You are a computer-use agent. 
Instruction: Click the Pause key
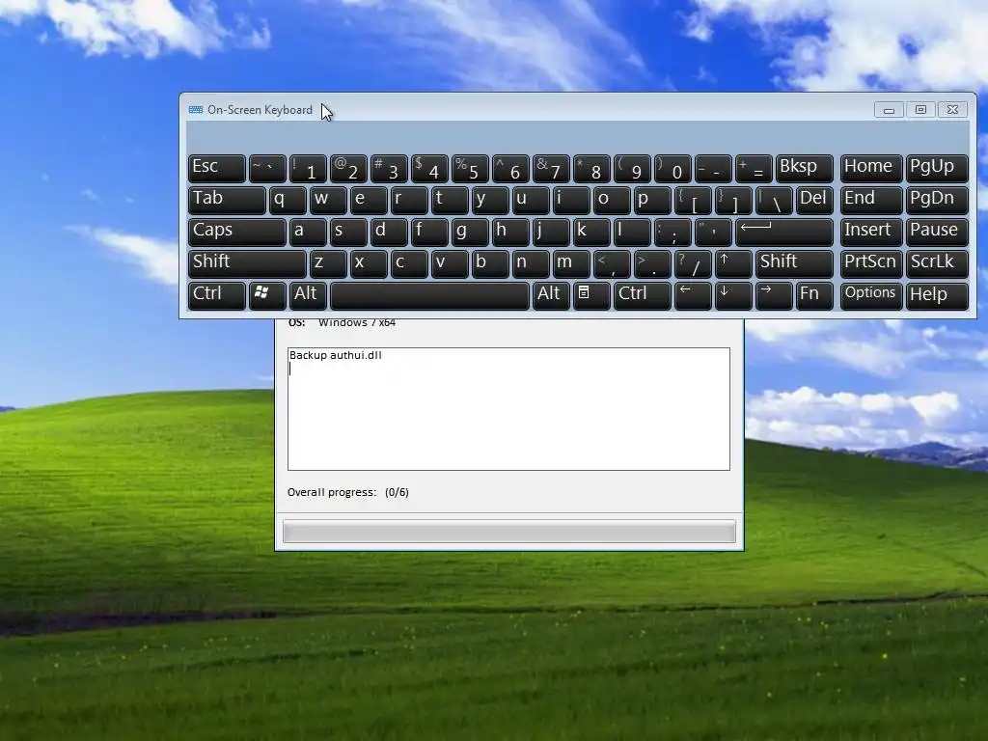point(937,232)
